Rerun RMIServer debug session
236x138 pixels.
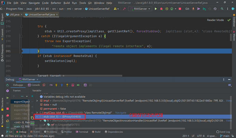(8, 85)
